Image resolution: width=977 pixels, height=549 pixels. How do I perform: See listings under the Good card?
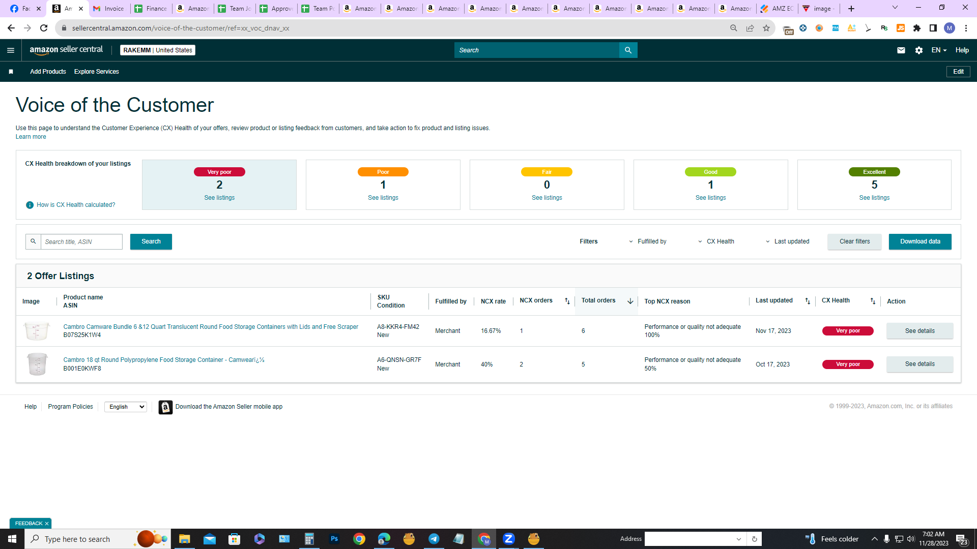point(711,198)
